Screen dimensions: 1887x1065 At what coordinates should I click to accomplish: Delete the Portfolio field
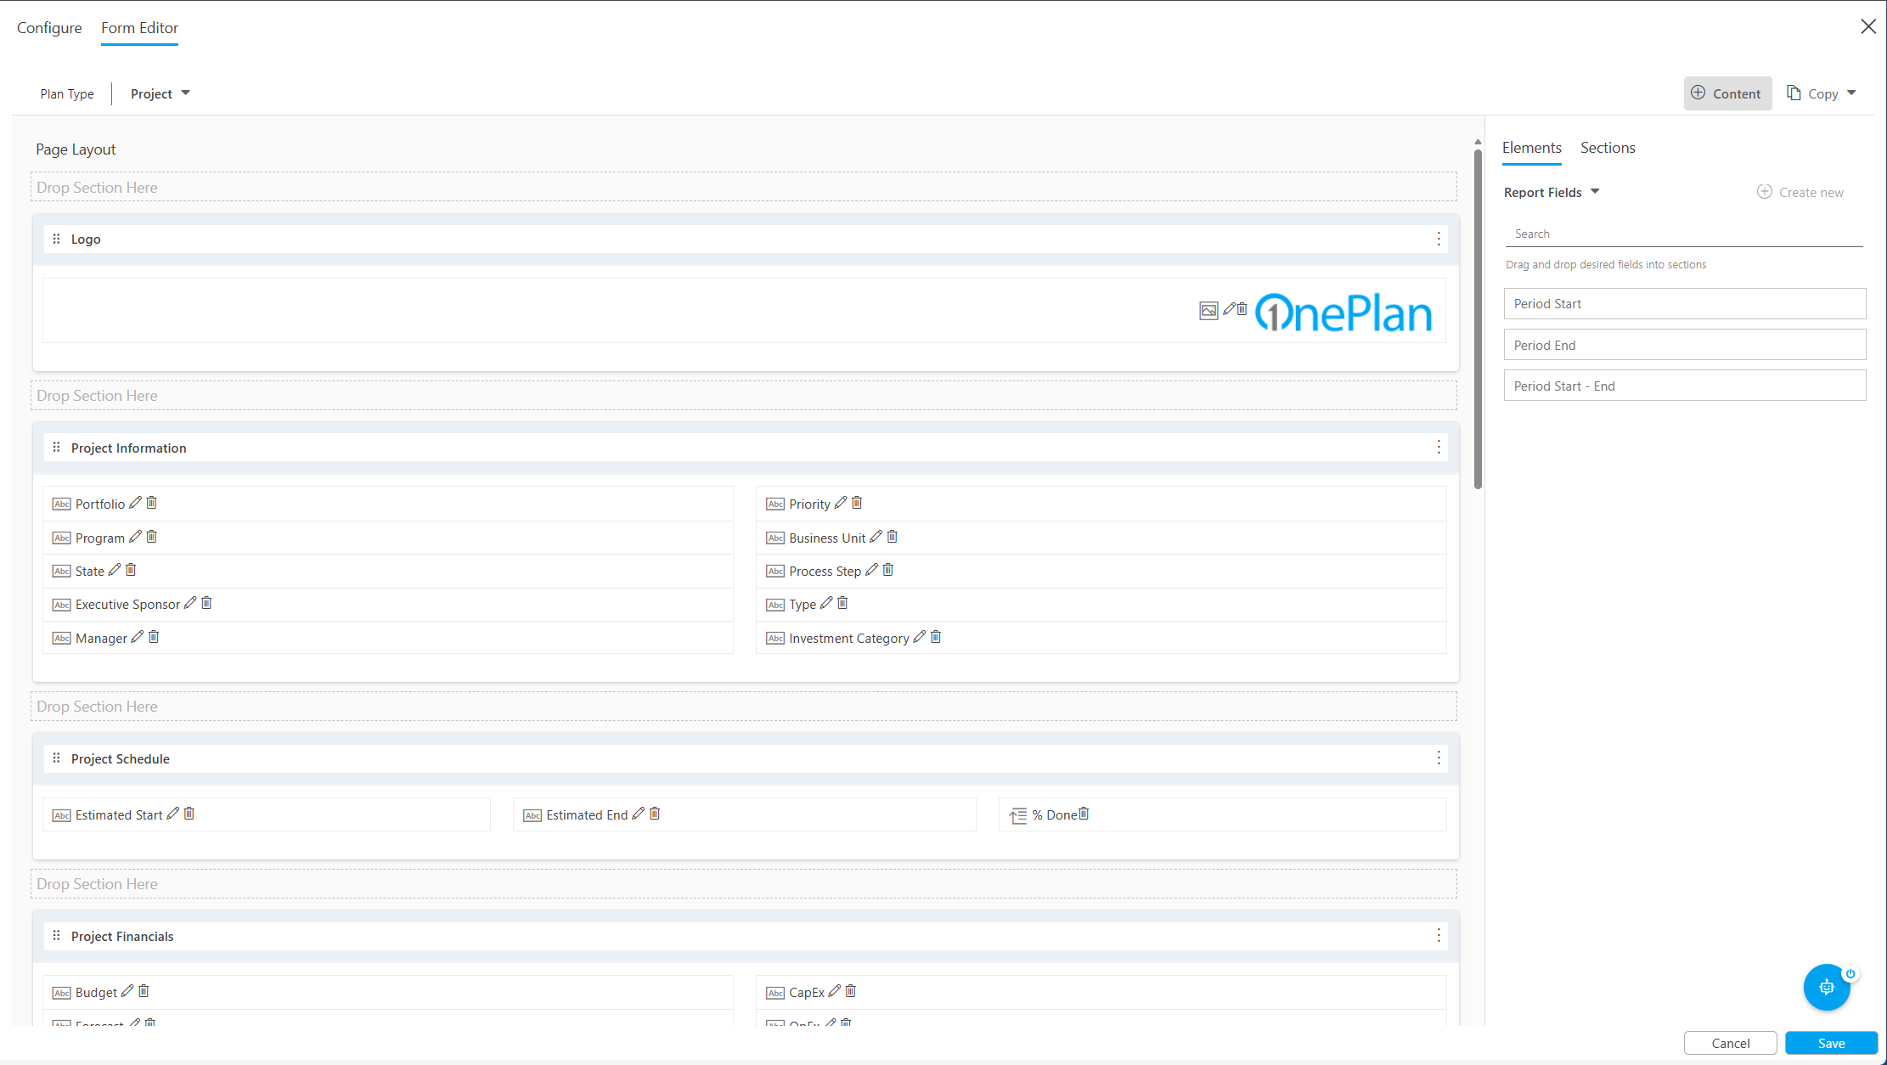(152, 503)
